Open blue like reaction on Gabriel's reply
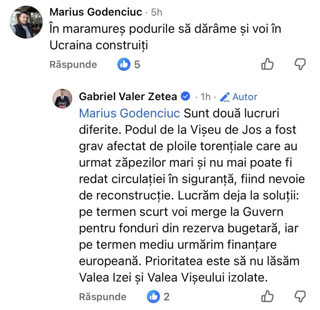 (x=153, y=296)
